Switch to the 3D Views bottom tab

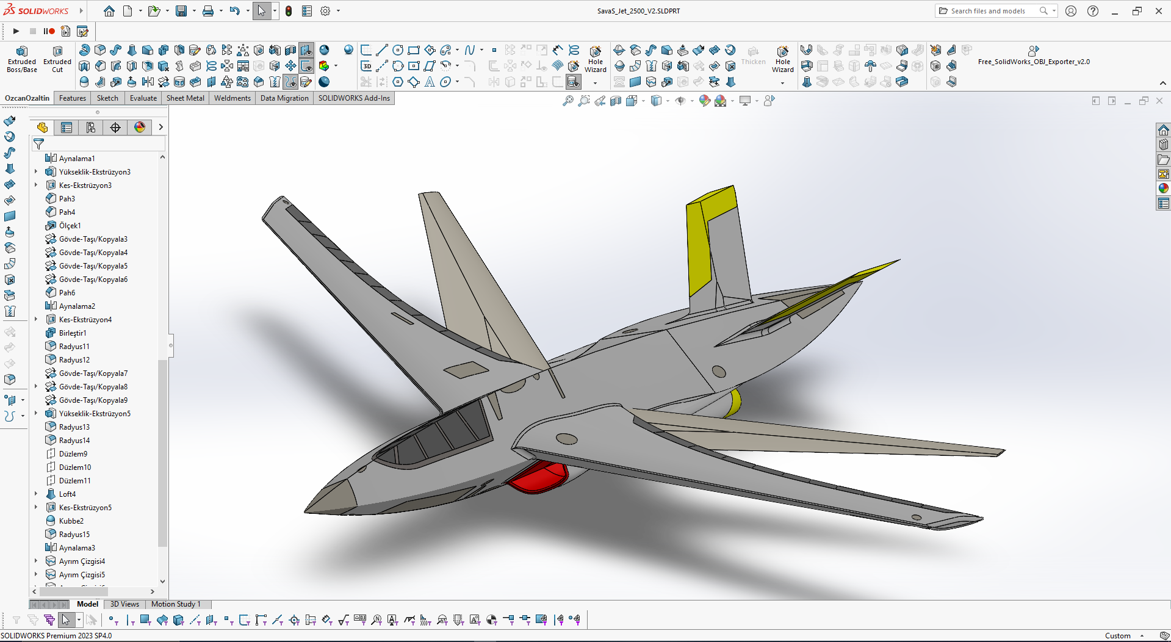coord(124,604)
